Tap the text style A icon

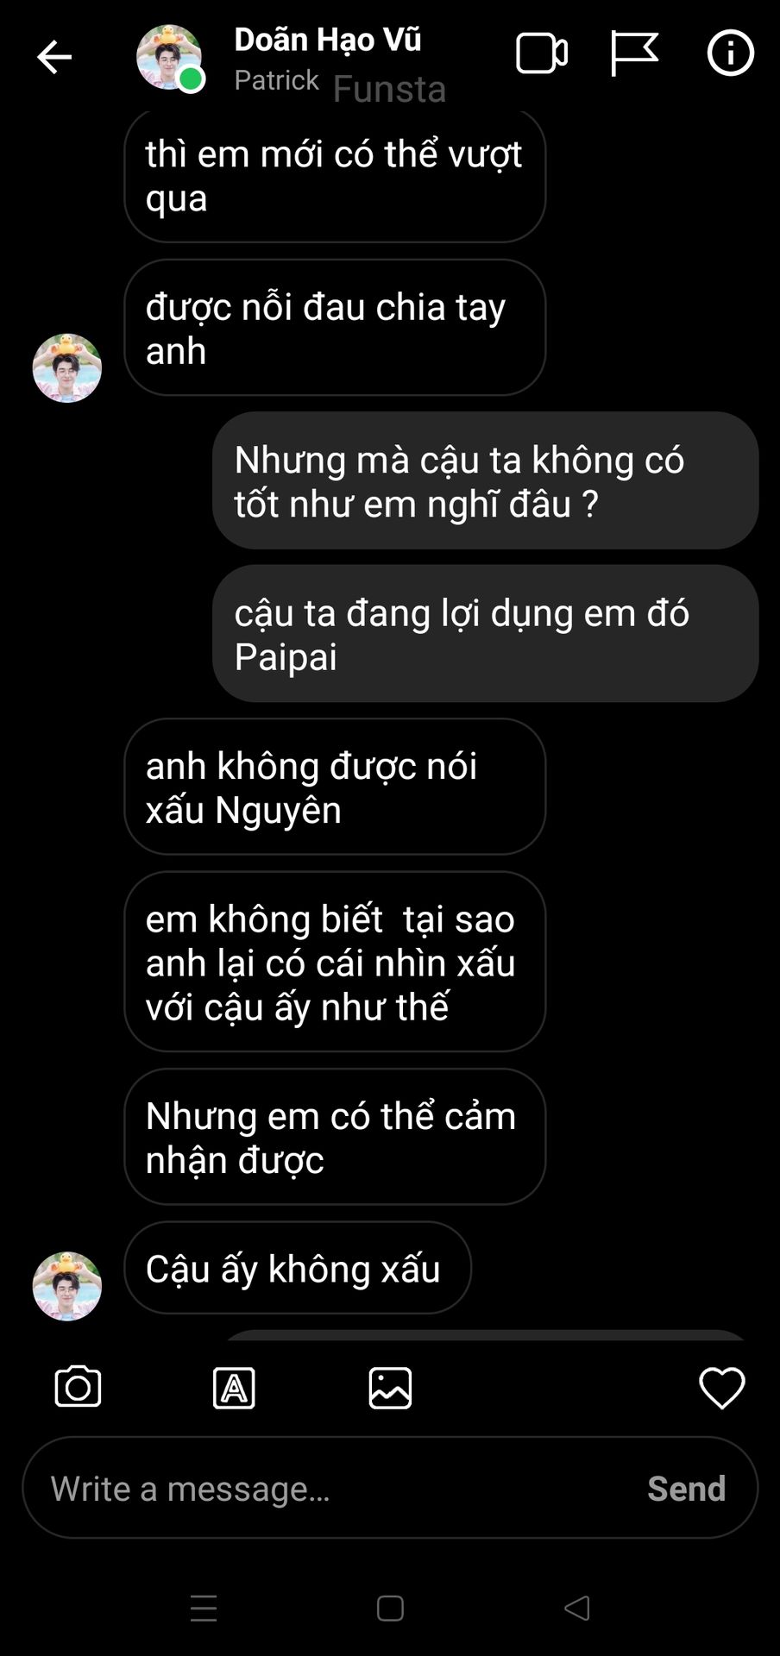(x=234, y=1388)
